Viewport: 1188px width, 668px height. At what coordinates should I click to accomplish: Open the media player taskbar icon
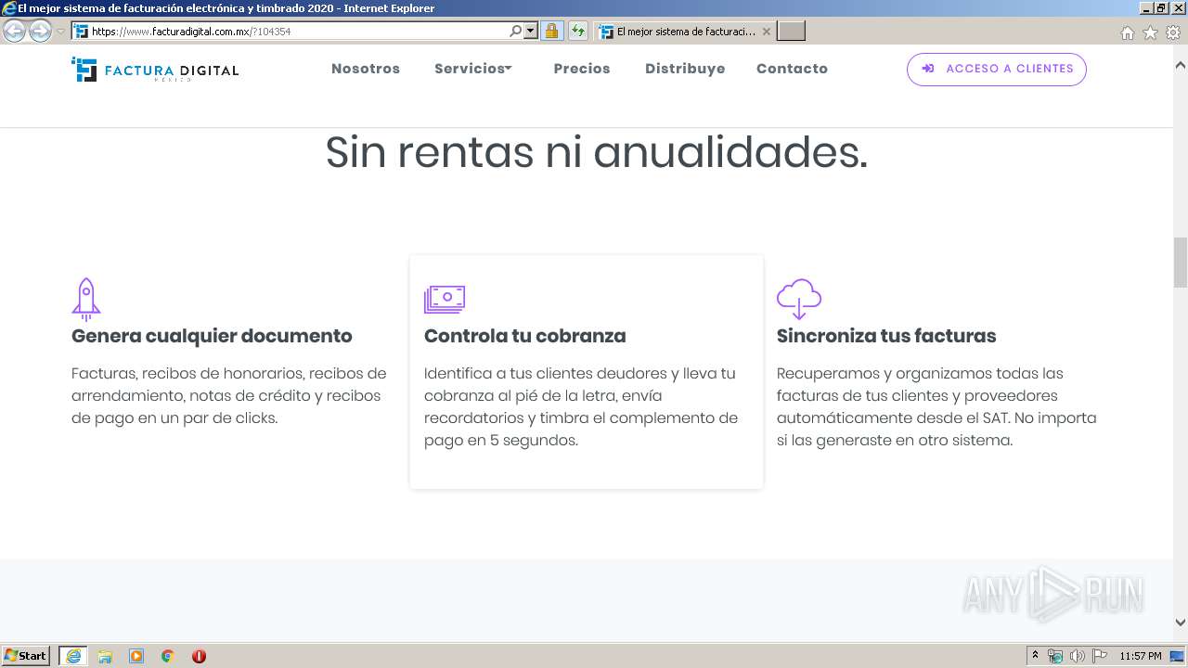click(136, 656)
